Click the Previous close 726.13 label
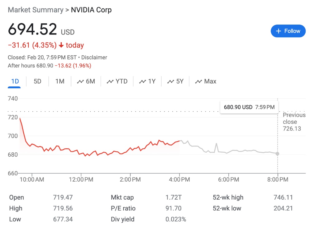Image resolution: width=319 pixels, height=231 pixels. pyautogui.click(x=294, y=122)
